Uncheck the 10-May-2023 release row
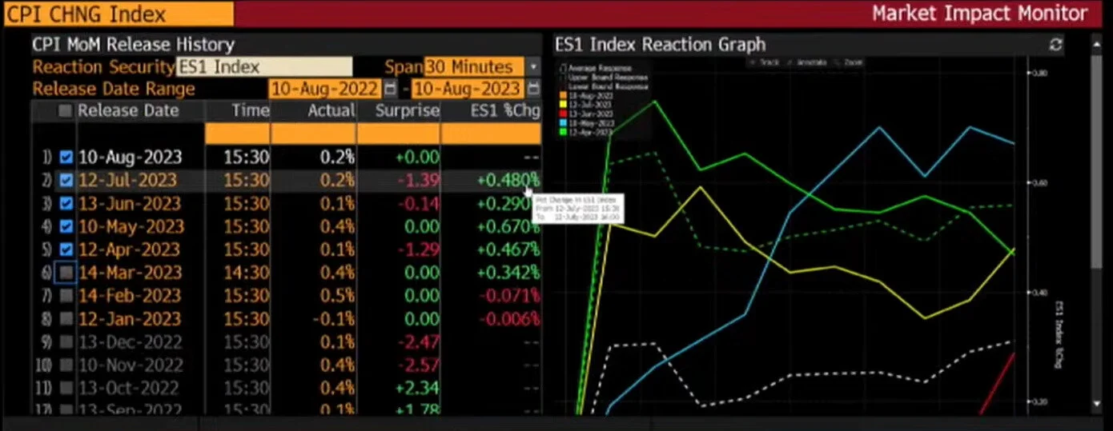This screenshot has height=431, width=1113. pyautogui.click(x=66, y=227)
